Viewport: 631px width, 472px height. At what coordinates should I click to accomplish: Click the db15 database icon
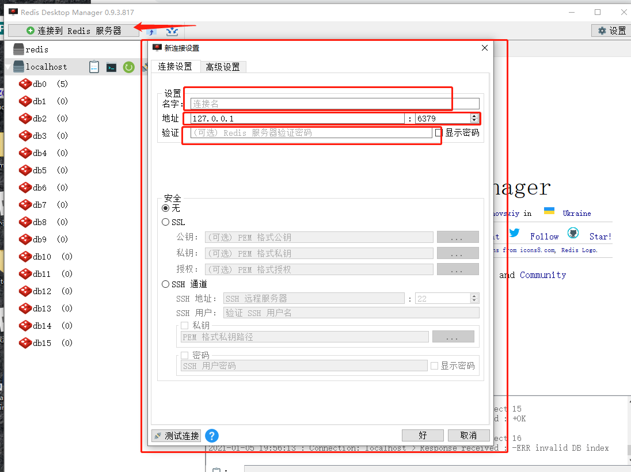[25, 343]
